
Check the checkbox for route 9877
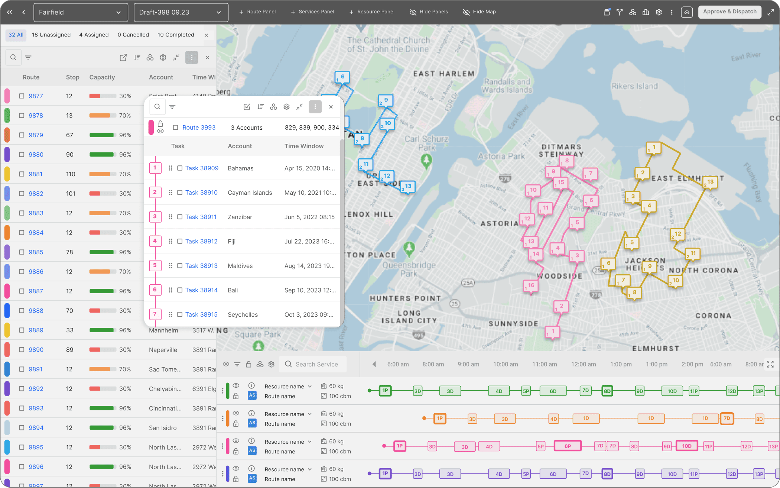point(22,96)
